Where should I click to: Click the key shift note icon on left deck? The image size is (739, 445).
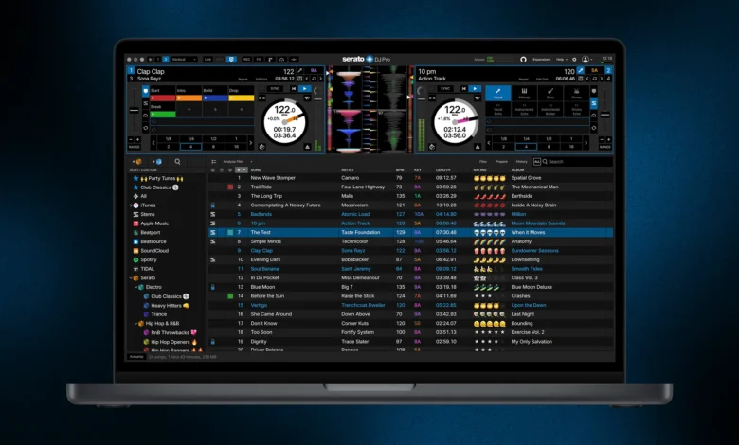click(314, 79)
